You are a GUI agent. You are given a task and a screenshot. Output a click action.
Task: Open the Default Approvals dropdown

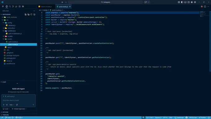19,109
